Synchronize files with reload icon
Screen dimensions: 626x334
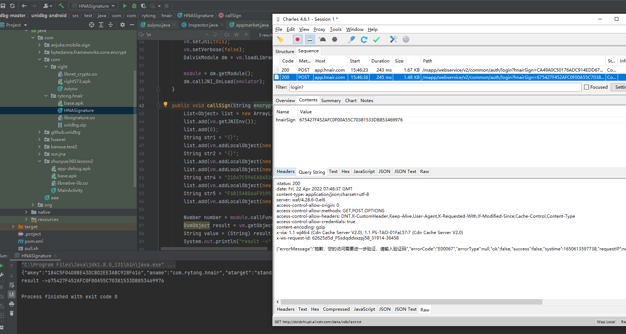12,6
